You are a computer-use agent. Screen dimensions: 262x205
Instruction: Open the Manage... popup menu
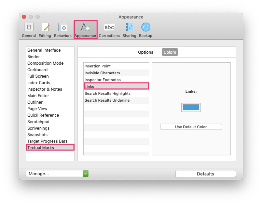tap(57, 174)
